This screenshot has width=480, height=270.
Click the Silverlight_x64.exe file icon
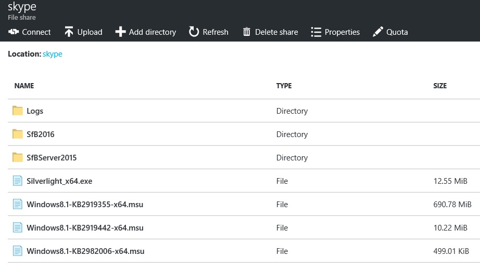18,181
